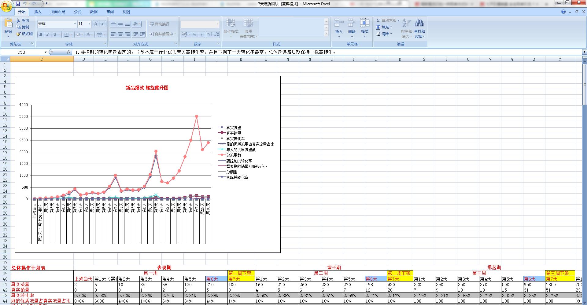587x305 pixels.
Task: Click the insert function fx button
Action: [x=68, y=52]
